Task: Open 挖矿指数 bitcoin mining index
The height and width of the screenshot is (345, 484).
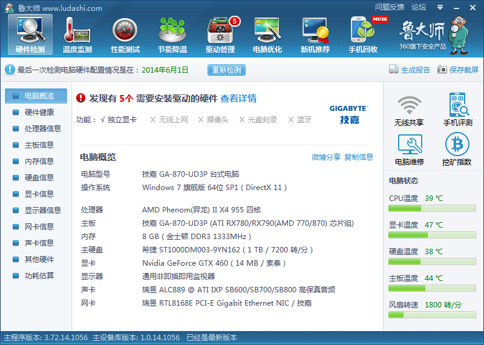Action: point(457,149)
